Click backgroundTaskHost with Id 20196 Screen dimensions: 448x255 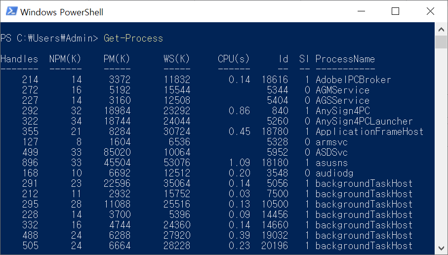coord(364,246)
